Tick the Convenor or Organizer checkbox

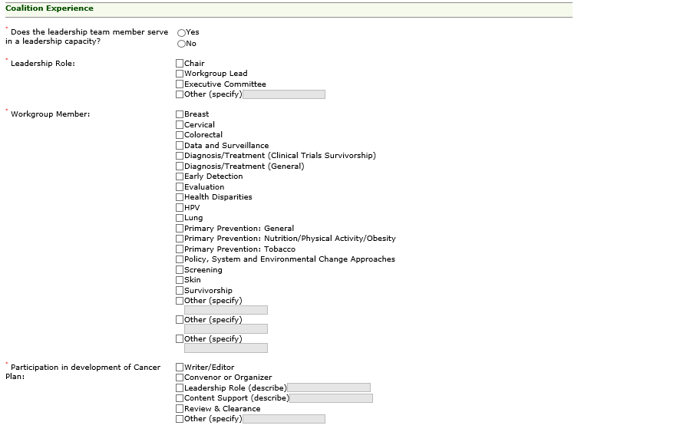click(180, 378)
